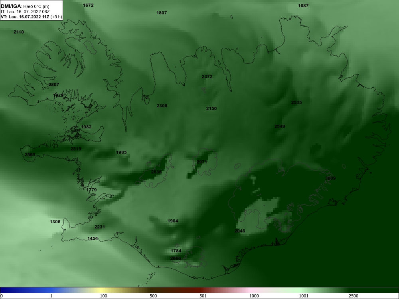Image resolution: width=399 pixels, height=299 pixels.
Task: Click the 'VT: Lau. 16.07.2022 11Z (+5 h)' line
Action: click(31, 17)
